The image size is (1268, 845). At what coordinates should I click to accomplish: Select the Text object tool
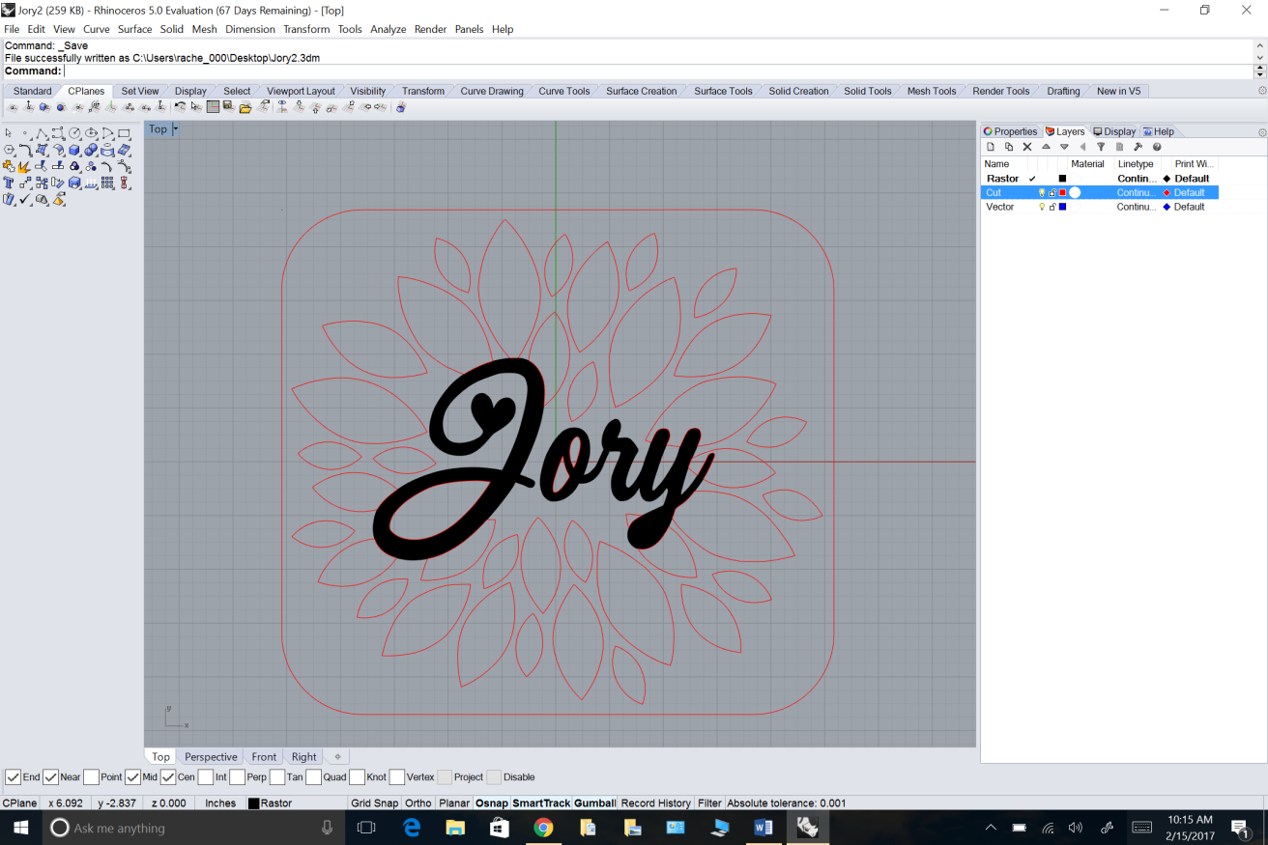click(9, 183)
